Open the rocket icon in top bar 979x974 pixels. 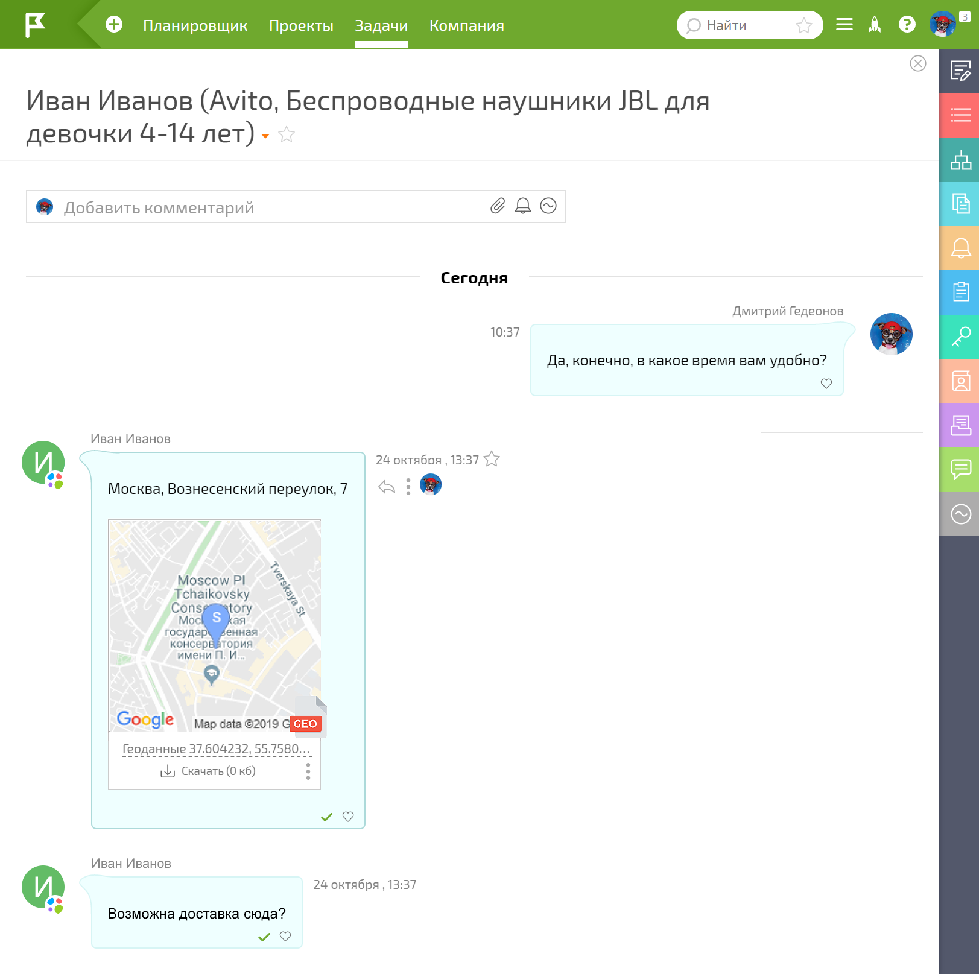click(x=875, y=25)
